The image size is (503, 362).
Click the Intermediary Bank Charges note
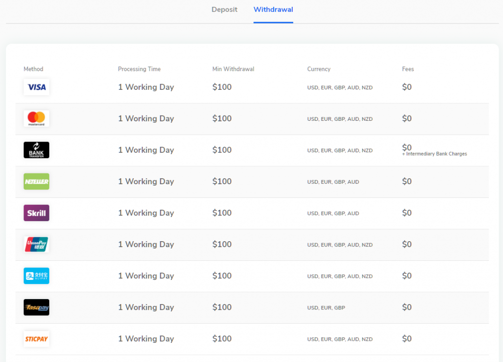[x=434, y=154]
